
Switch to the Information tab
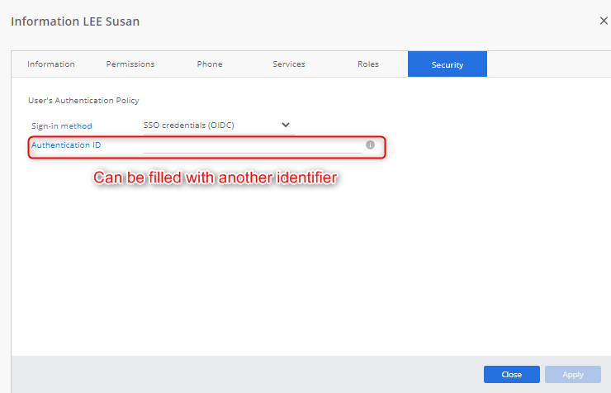pyautogui.click(x=51, y=64)
